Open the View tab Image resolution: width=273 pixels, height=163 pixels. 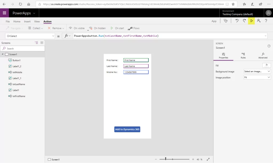coord(37,21)
